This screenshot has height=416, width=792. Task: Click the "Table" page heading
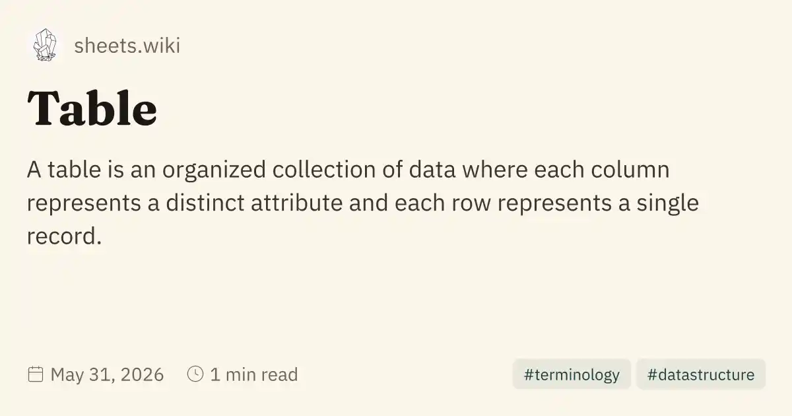(92, 108)
